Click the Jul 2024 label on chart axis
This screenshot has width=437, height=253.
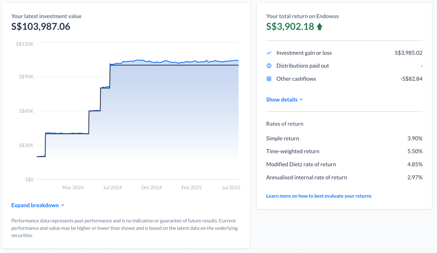[112, 188]
